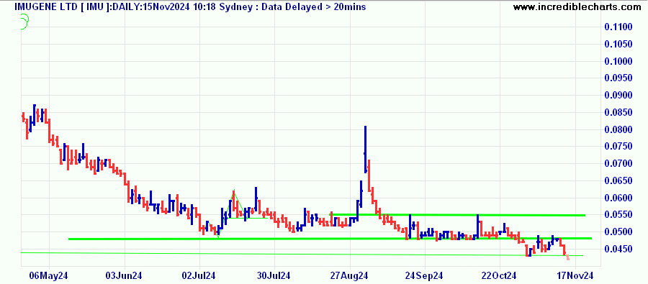Click the 02Jul24 date label
Screen dimensions: 648x284
click(199, 276)
